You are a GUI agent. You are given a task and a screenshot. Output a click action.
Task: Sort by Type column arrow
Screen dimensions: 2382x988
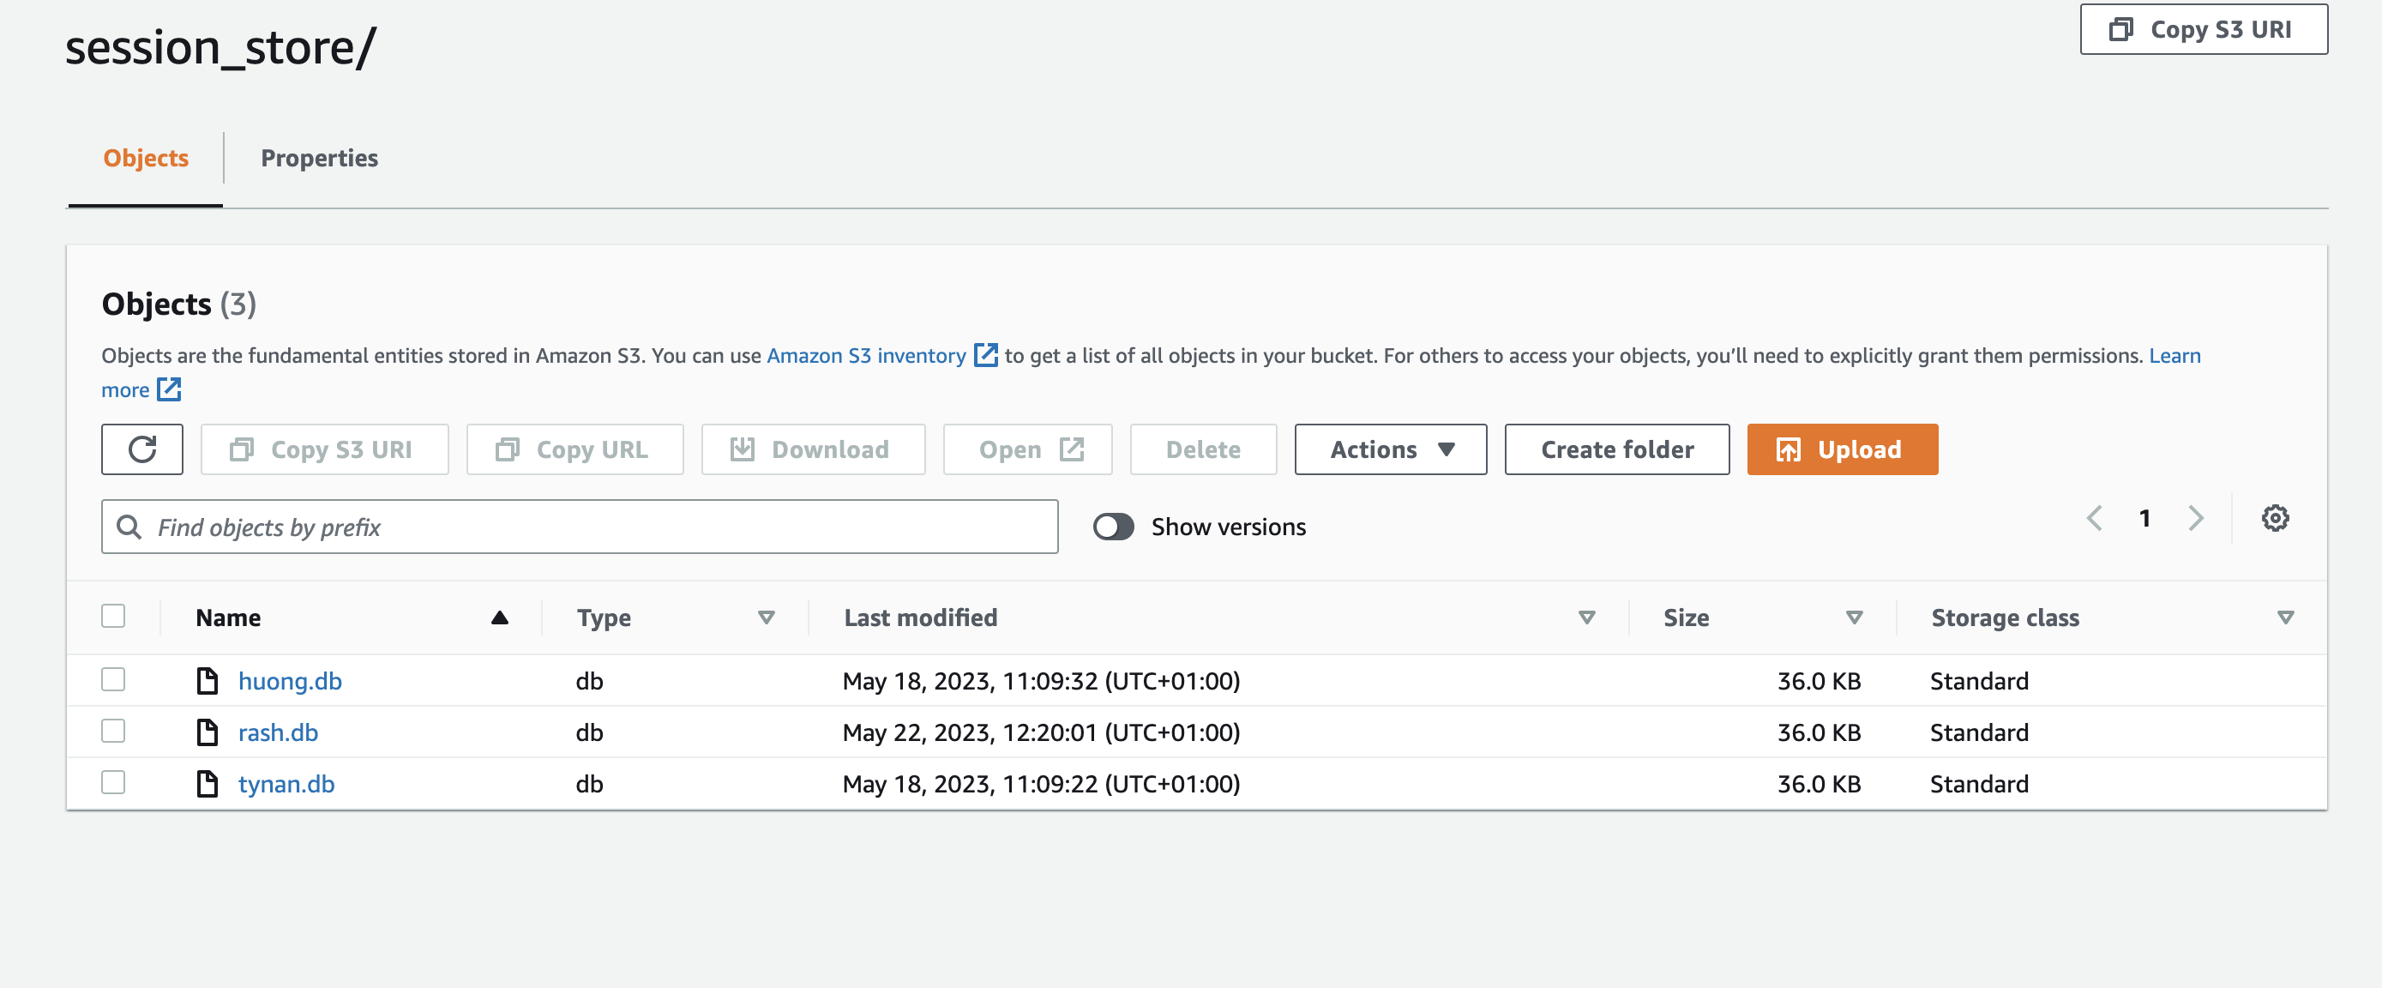(x=766, y=618)
